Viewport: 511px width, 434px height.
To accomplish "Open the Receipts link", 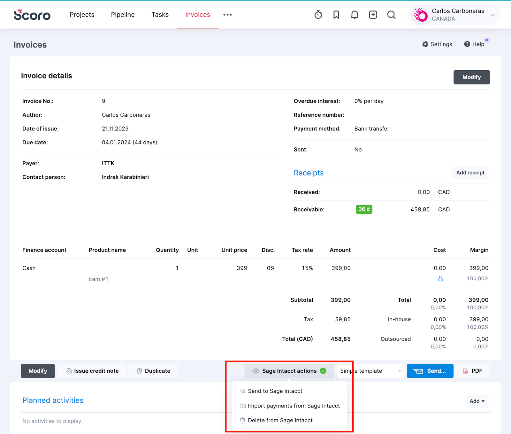I will click(309, 173).
